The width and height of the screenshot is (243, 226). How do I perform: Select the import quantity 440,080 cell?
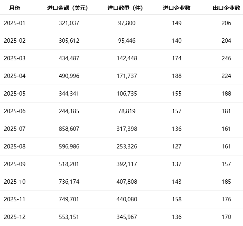coord(127,199)
